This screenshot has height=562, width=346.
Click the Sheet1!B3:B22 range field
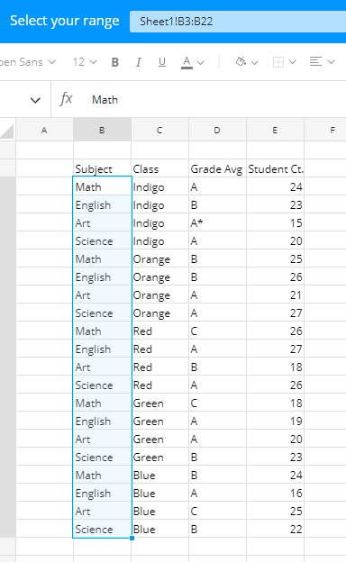(x=238, y=22)
